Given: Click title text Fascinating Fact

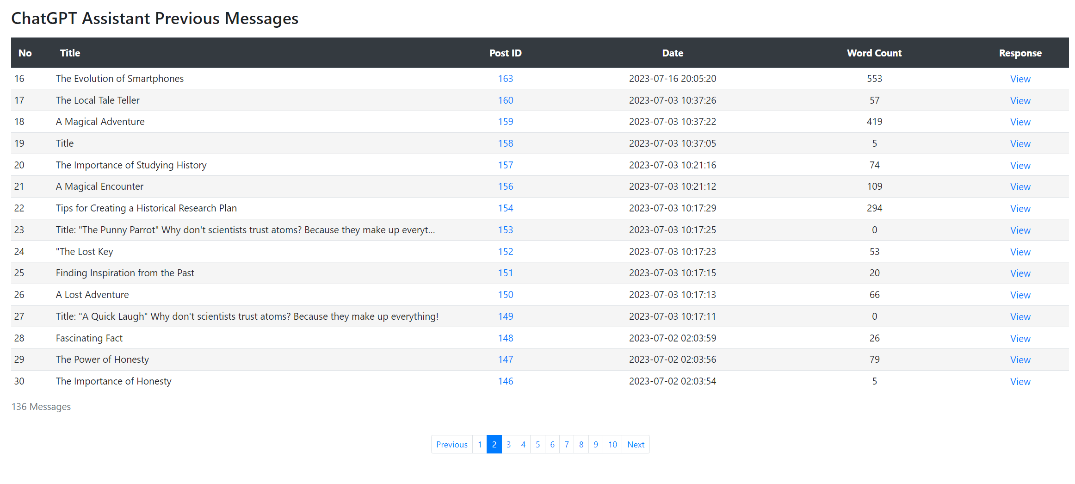Looking at the screenshot, I should [89, 338].
